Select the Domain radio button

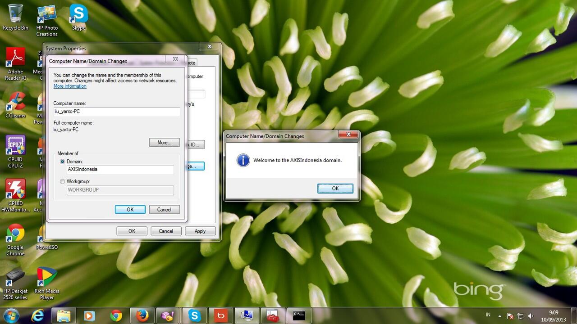tap(62, 162)
